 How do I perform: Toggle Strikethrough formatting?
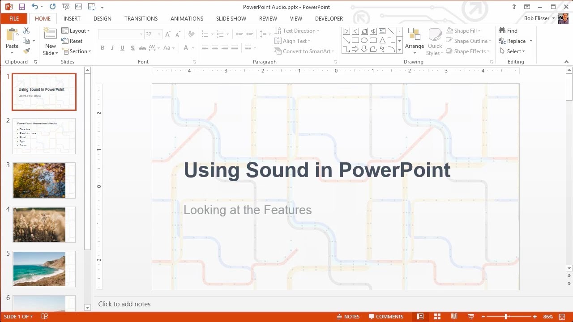pos(142,48)
